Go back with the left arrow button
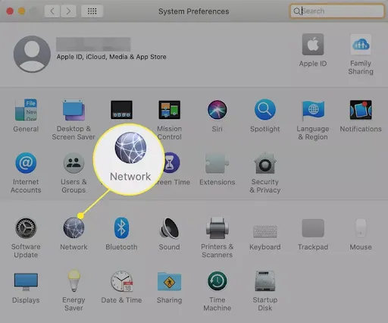This screenshot has width=388, height=323. coord(52,11)
